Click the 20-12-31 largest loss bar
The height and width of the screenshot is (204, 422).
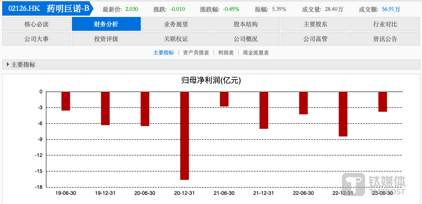[x=185, y=136]
